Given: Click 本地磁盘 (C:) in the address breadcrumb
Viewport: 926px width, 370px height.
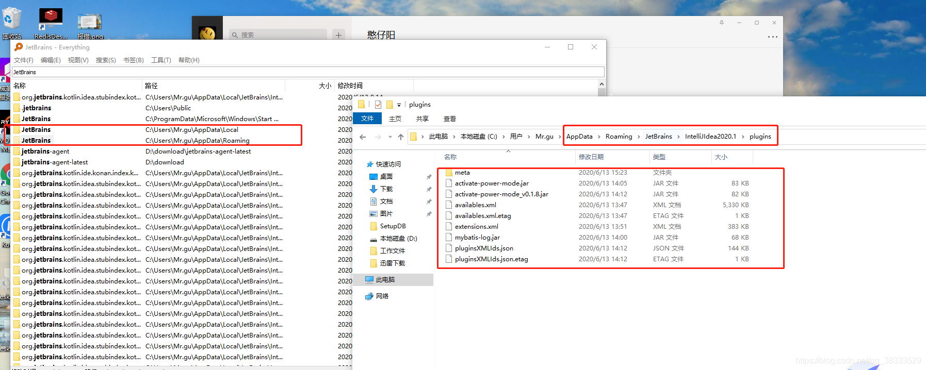Looking at the screenshot, I should pos(479,137).
